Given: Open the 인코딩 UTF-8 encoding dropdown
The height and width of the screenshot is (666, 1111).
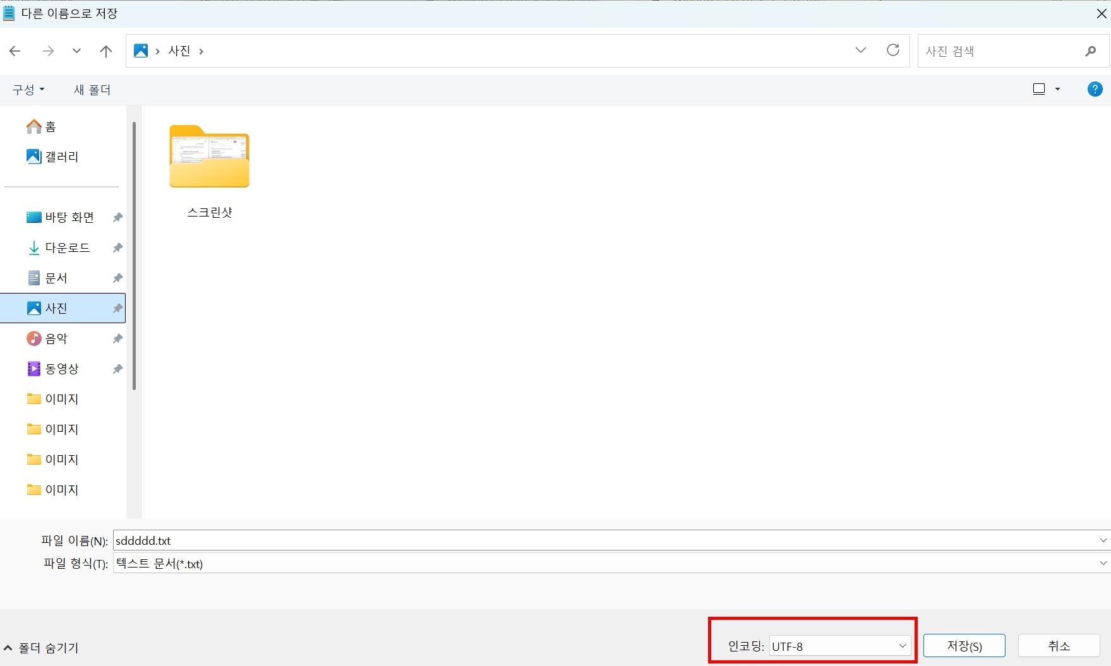Looking at the screenshot, I should pos(902,646).
